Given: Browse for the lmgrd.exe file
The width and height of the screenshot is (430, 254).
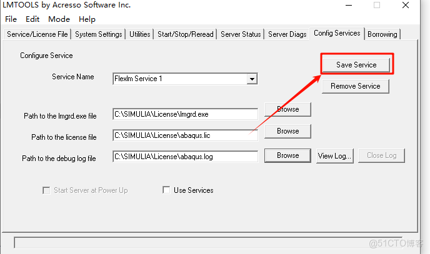Looking at the screenshot, I should tap(287, 109).
